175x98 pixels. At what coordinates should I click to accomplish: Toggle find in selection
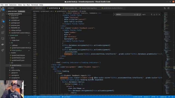tap(157, 14)
